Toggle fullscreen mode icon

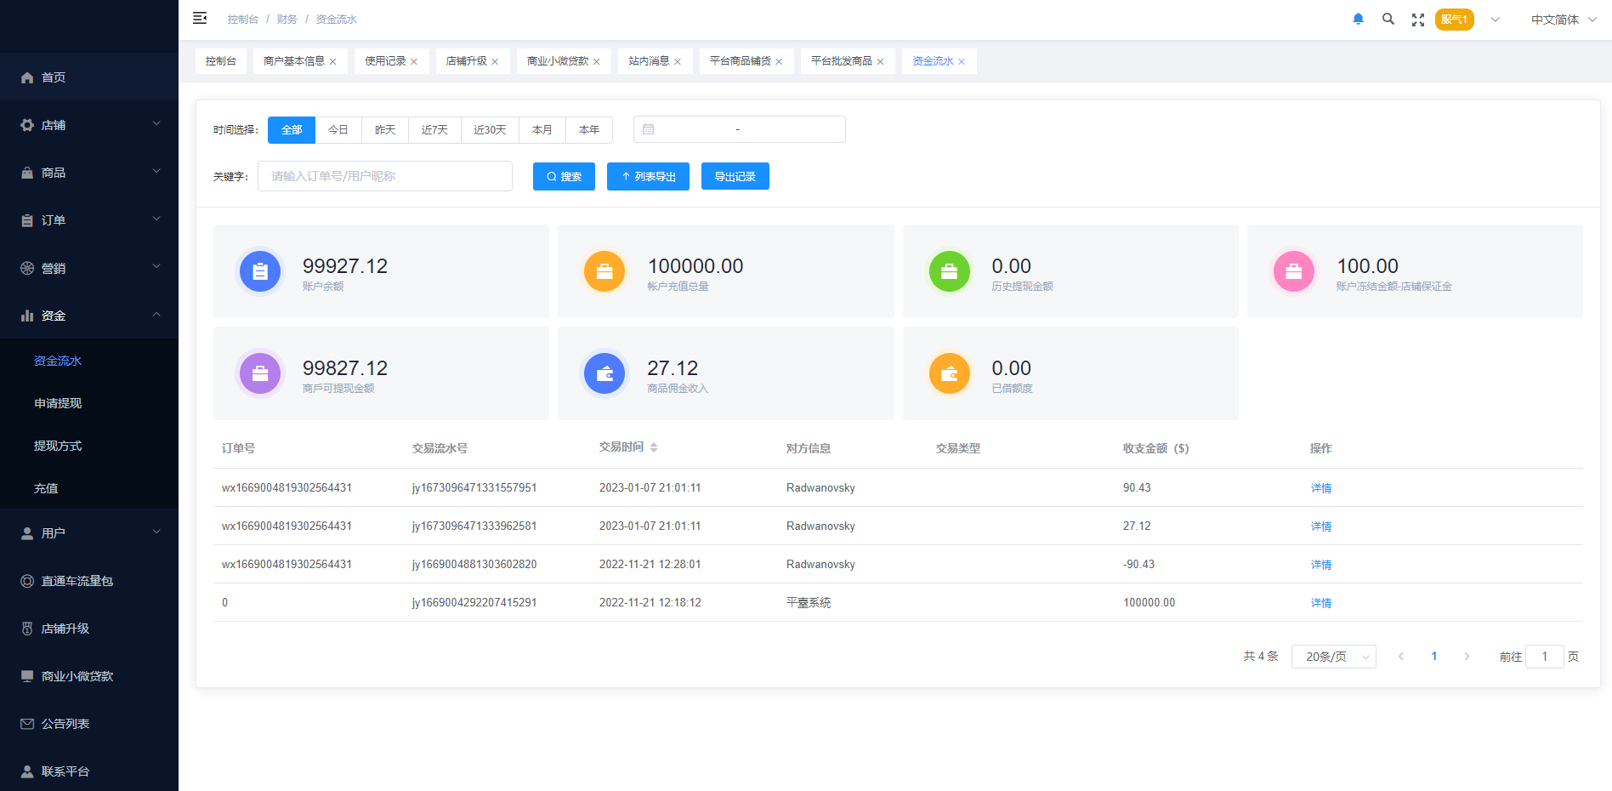(x=1417, y=20)
